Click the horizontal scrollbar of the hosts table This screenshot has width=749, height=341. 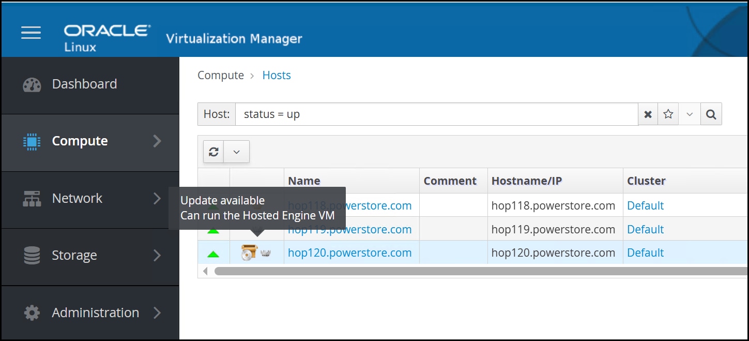[x=481, y=271]
